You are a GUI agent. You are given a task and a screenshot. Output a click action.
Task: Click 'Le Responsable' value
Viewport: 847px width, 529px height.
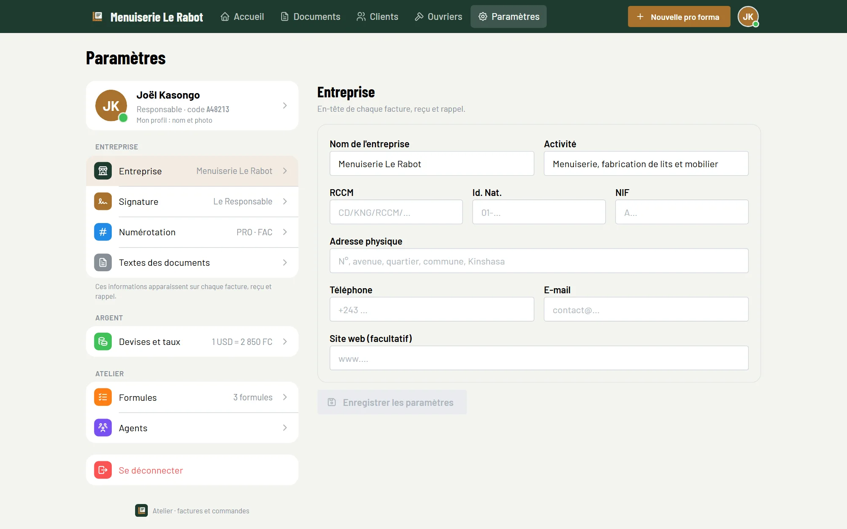coord(243,201)
